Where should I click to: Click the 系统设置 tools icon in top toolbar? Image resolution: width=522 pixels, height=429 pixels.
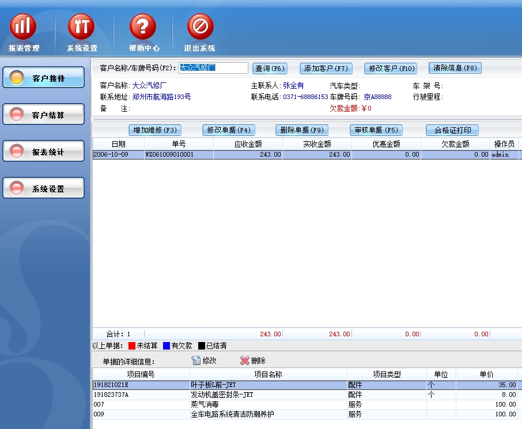[81, 27]
